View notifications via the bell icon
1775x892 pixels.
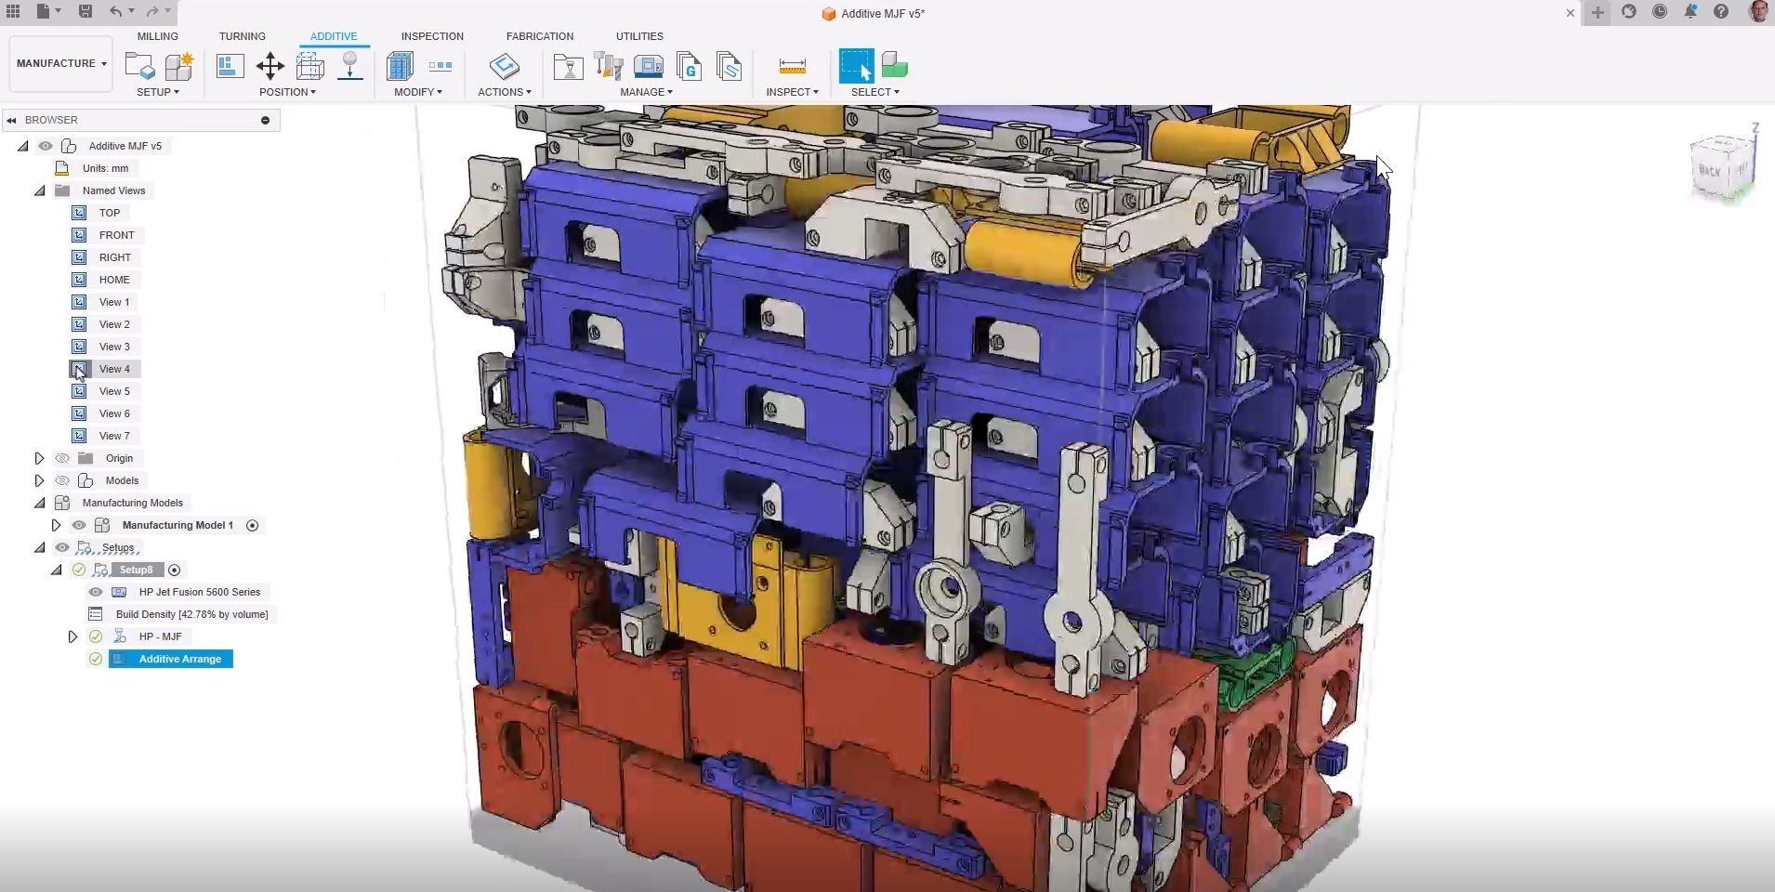[1690, 12]
